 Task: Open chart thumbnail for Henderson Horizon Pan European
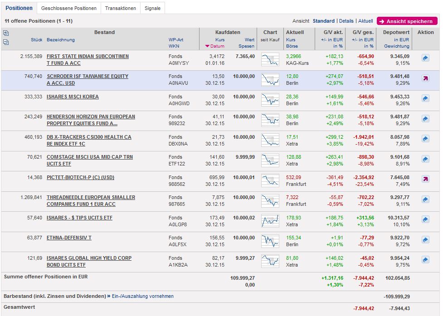point(270,119)
